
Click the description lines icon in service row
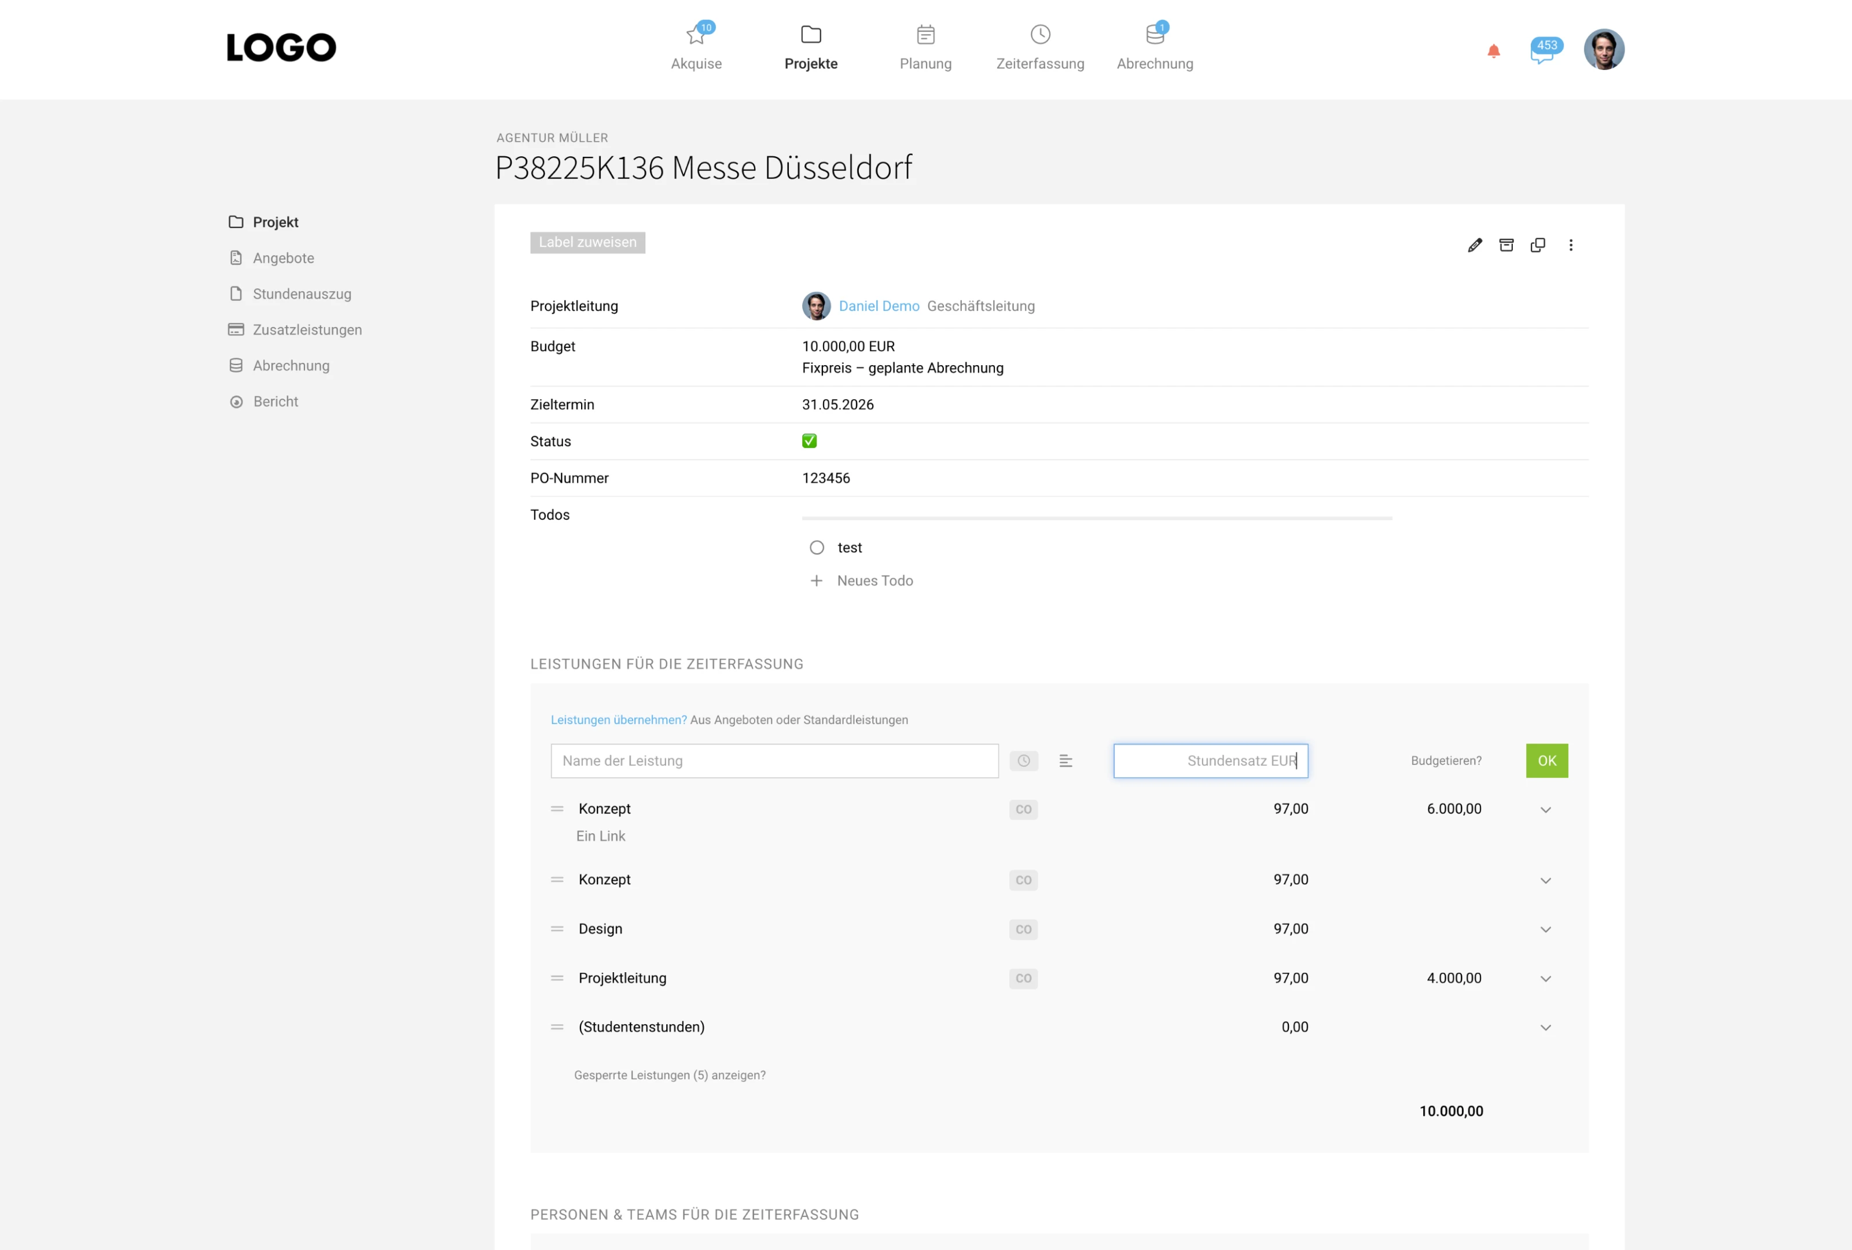point(1065,761)
